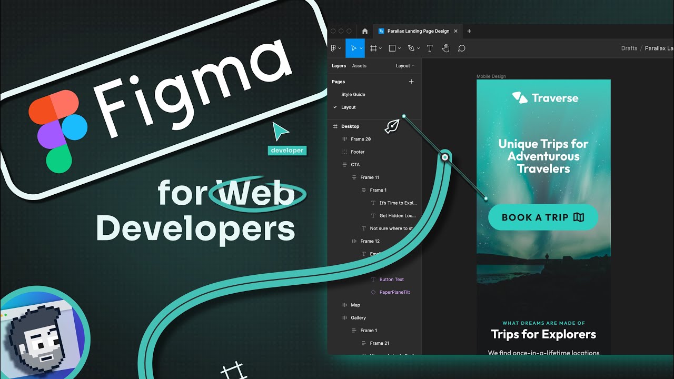674x379 pixels.
Task: Select "Trips for Explorers" heading
Action: tap(543, 334)
